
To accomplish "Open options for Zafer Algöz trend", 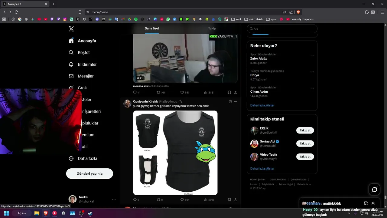I will [x=312, y=55].
